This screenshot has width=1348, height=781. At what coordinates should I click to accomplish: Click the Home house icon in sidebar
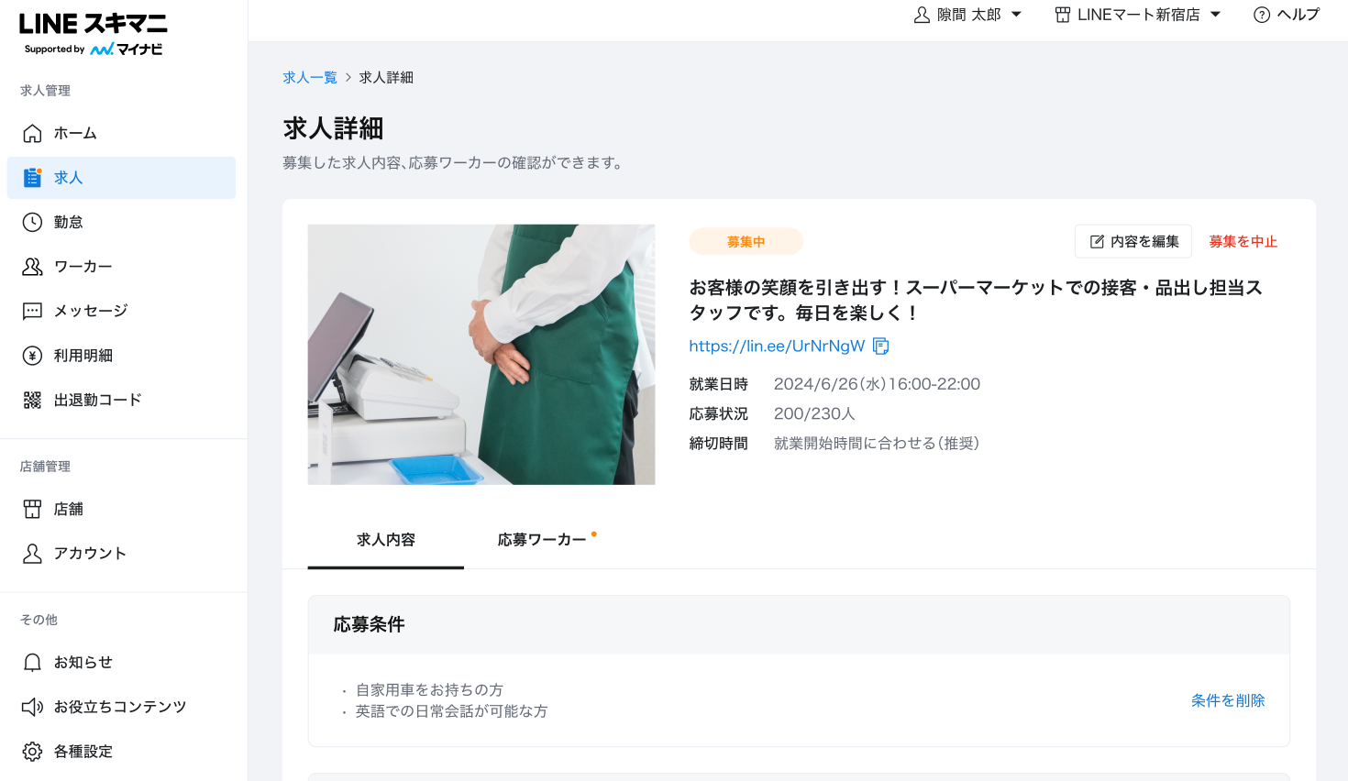click(x=32, y=134)
